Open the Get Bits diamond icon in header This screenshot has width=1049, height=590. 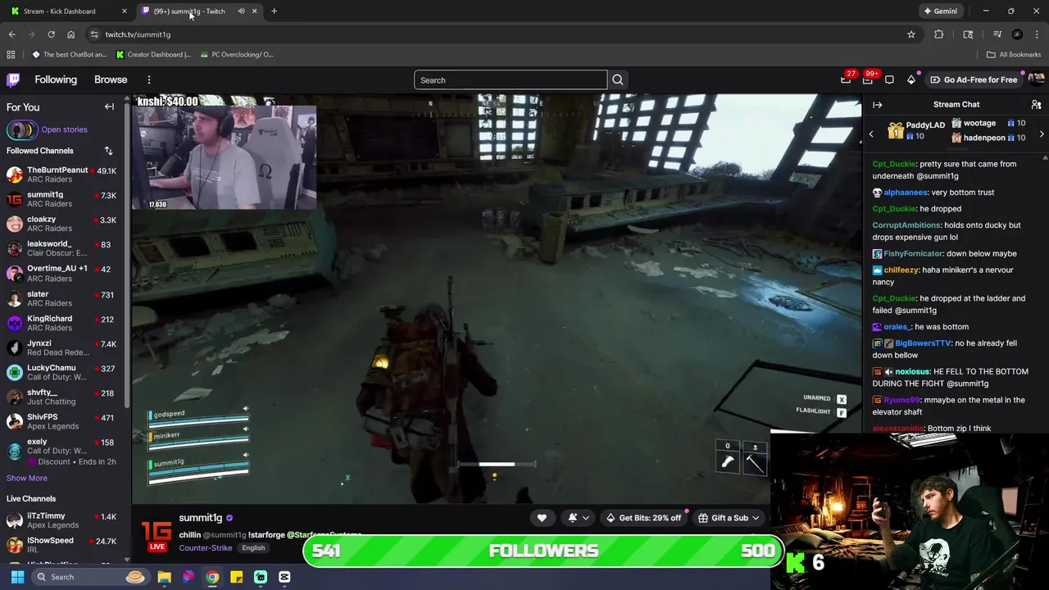pyautogui.click(x=911, y=79)
